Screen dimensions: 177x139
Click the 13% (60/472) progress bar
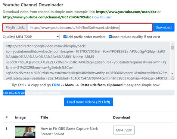88,93
